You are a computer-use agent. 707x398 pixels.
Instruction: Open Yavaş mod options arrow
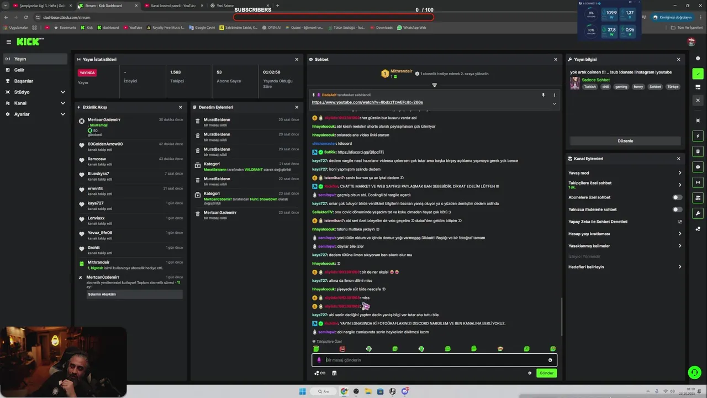[680, 173]
